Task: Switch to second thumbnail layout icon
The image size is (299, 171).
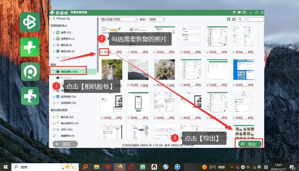Action: tap(234, 19)
